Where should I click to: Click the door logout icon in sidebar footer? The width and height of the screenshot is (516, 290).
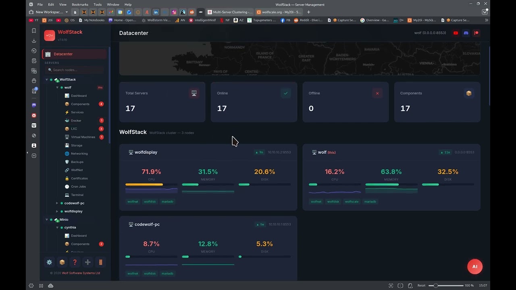coord(100,262)
